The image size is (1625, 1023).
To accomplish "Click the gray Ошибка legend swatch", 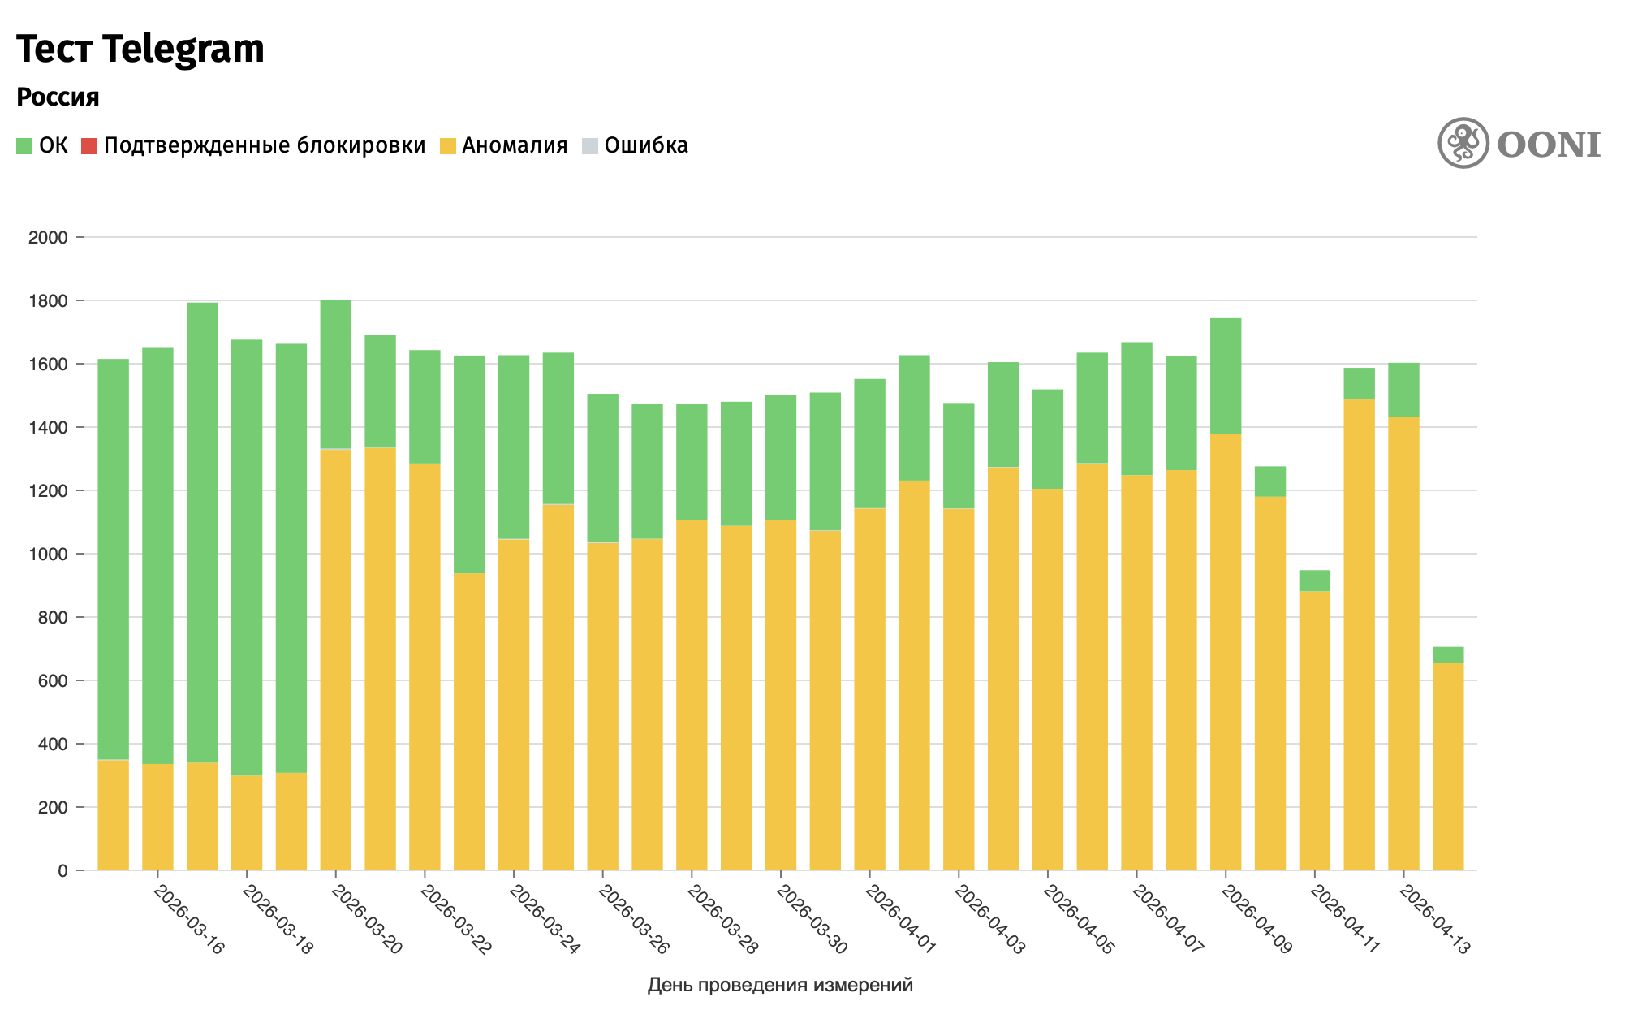I will 590,146.
